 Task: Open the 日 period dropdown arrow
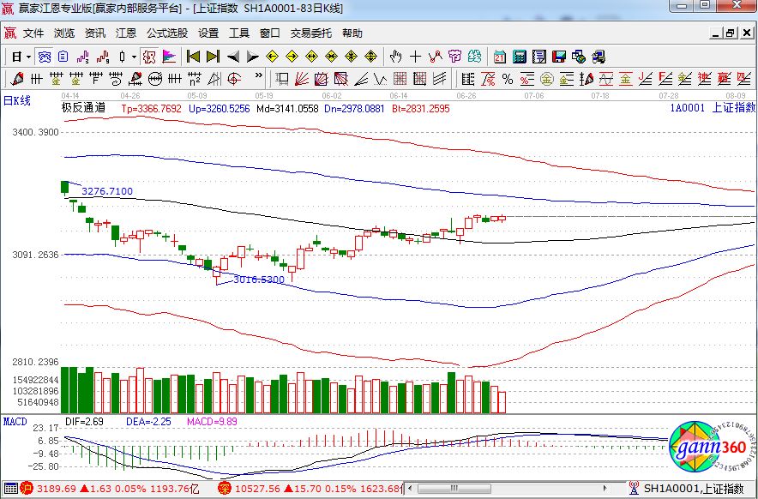pos(28,57)
